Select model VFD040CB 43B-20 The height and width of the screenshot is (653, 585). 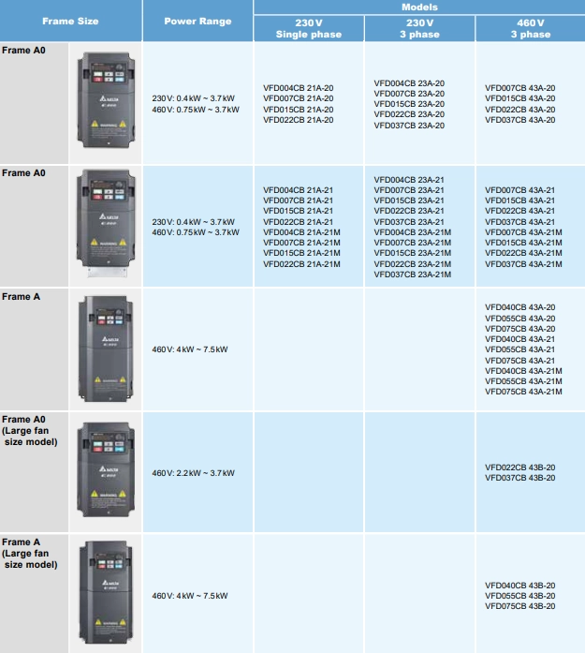(x=519, y=586)
